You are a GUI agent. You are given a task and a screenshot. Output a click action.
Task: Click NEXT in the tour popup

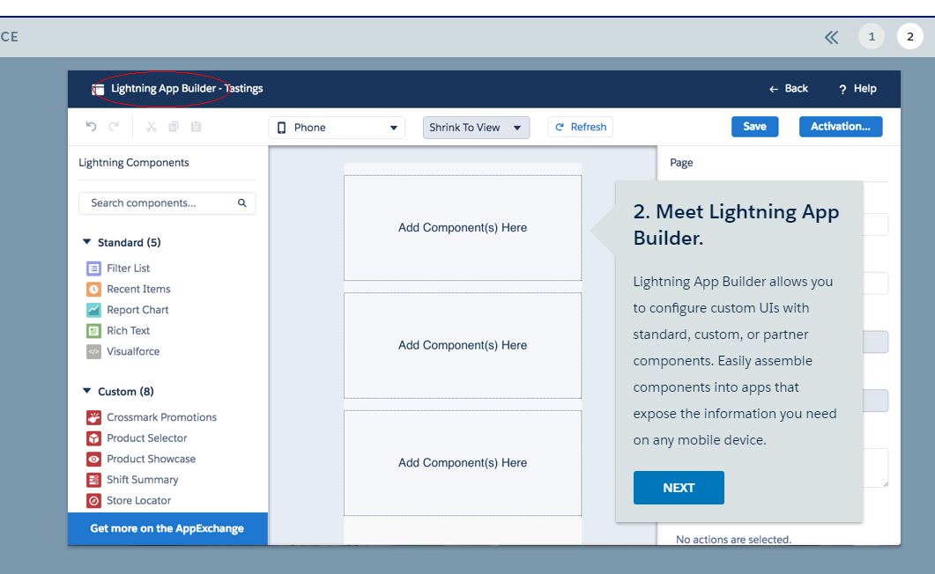point(679,488)
